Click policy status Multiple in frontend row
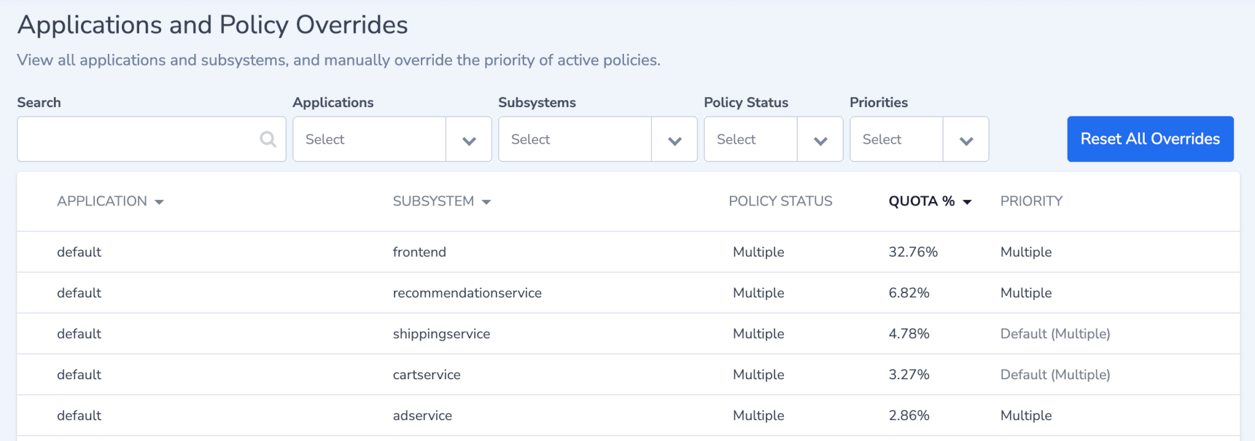This screenshot has width=1255, height=441. [x=759, y=252]
